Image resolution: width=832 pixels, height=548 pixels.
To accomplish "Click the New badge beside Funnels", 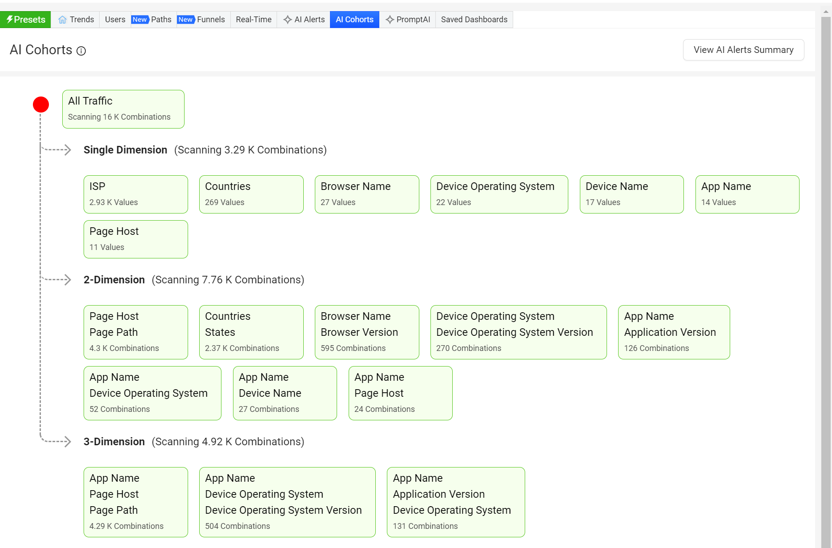I will [185, 20].
